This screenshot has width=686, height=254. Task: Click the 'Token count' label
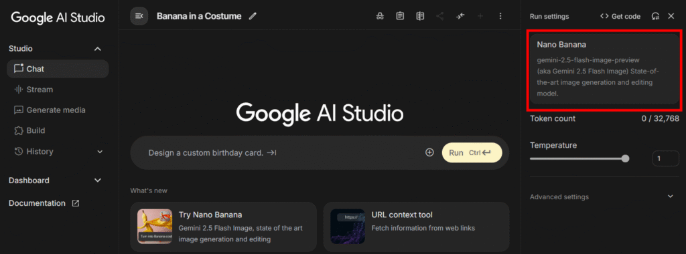tap(553, 118)
